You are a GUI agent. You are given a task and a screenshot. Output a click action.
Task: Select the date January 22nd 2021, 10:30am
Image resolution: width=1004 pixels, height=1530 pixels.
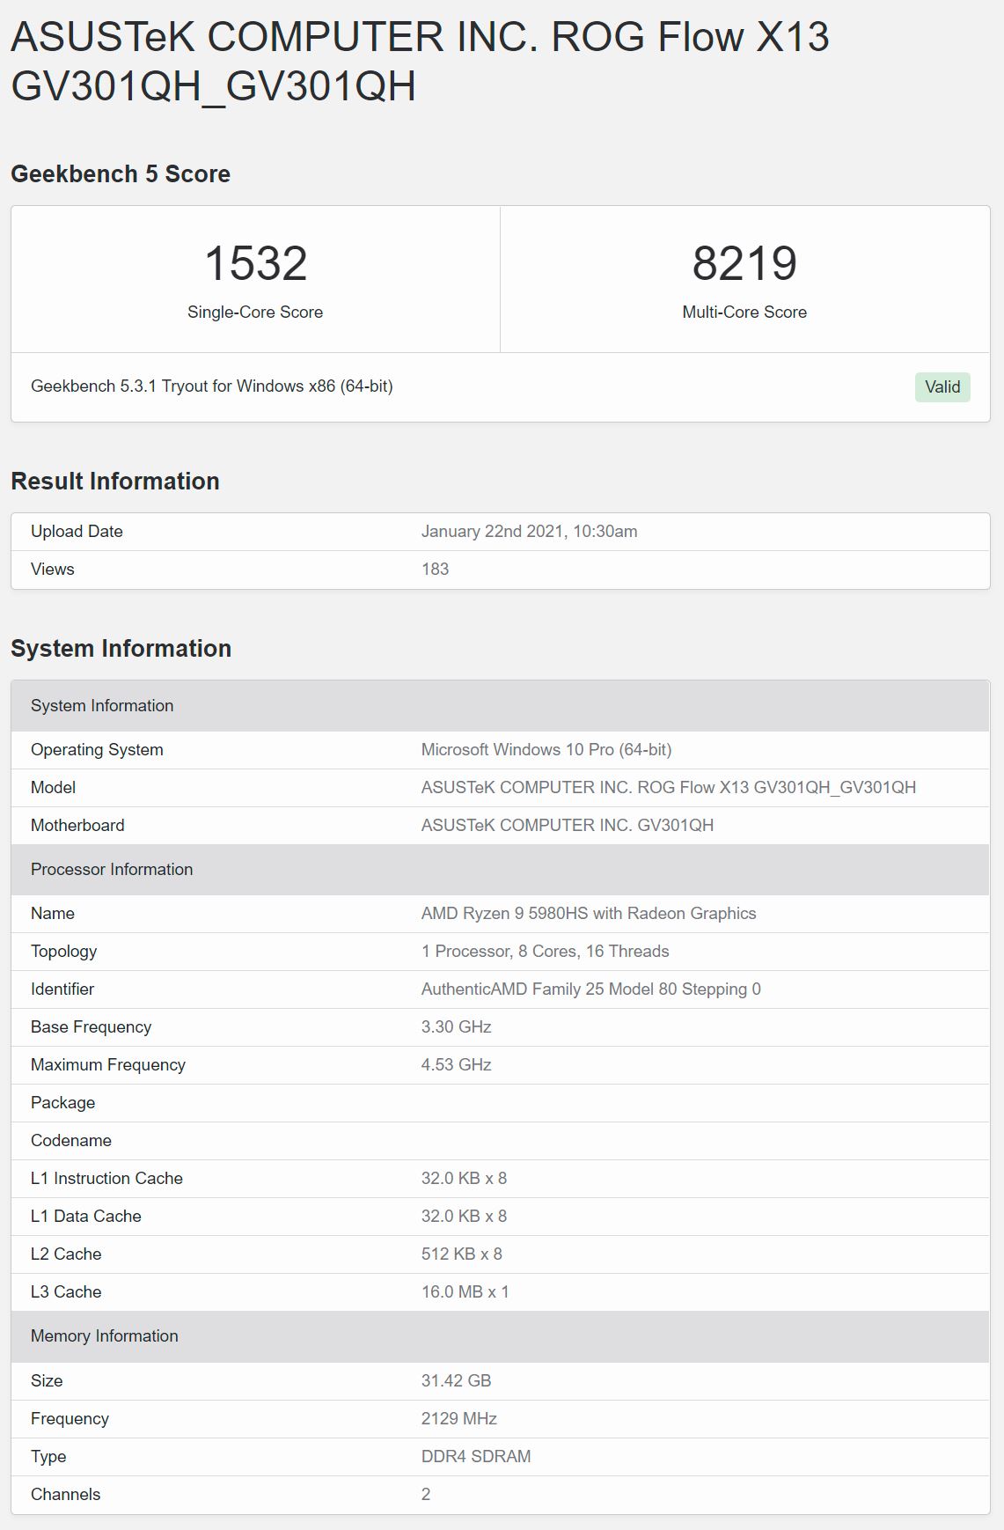click(530, 532)
